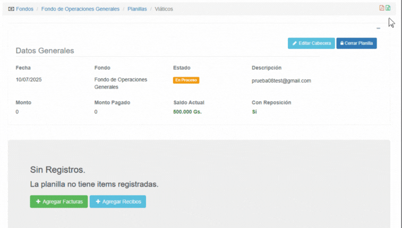Click the Sí value under Con Reposición
The image size is (402, 228).
pos(254,112)
